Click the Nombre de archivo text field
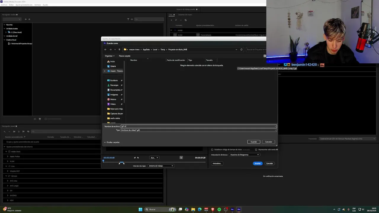 199,126
